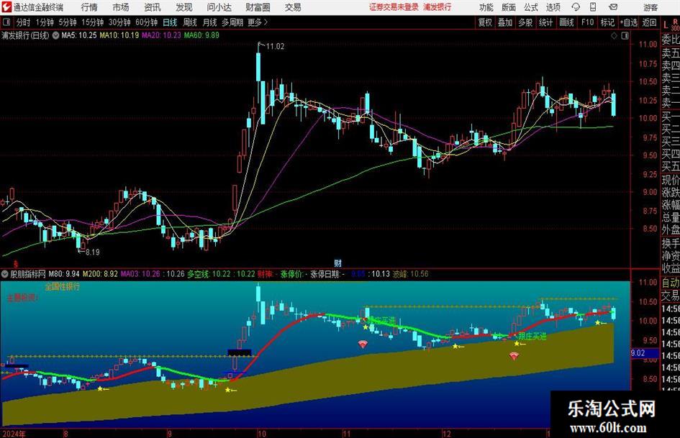Click the 跟庄买进 signal near January
Image resolution: width=680 pixels, height=438 pixels.
coord(532,336)
